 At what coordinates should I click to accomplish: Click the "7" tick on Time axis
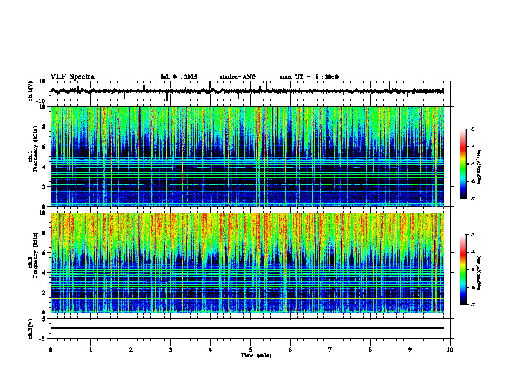click(x=330, y=350)
